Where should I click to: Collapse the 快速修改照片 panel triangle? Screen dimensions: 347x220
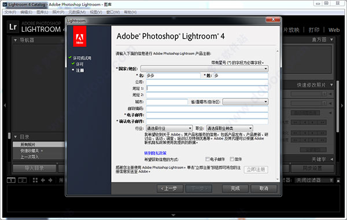pyautogui.click(x=331, y=85)
